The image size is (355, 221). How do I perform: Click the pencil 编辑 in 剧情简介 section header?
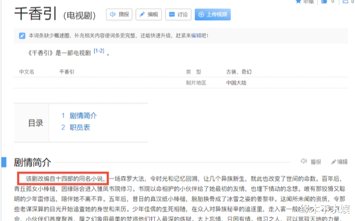pyautogui.click(x=339, y=162)
